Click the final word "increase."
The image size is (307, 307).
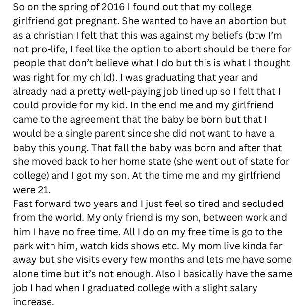point(33,302)
